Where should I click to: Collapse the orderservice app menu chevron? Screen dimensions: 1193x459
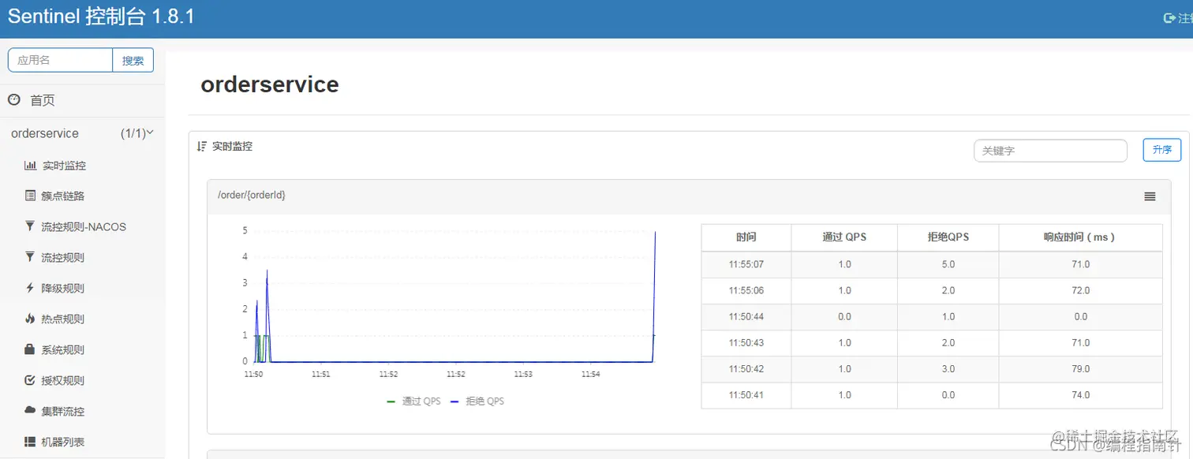point(150,133)
